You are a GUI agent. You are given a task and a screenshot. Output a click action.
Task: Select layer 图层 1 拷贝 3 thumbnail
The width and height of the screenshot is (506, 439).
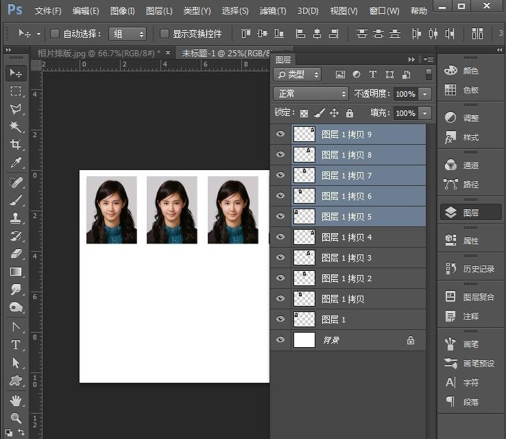click(304, 258)
